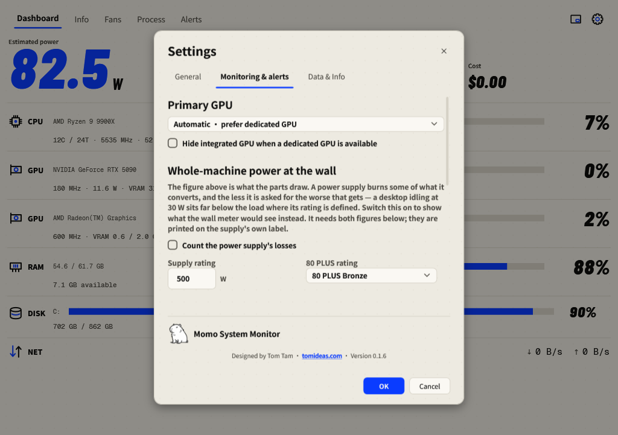Viewport: 618px width, 435px height.
Task: Click the 7.1 GB available text
Action: point(84,285)
